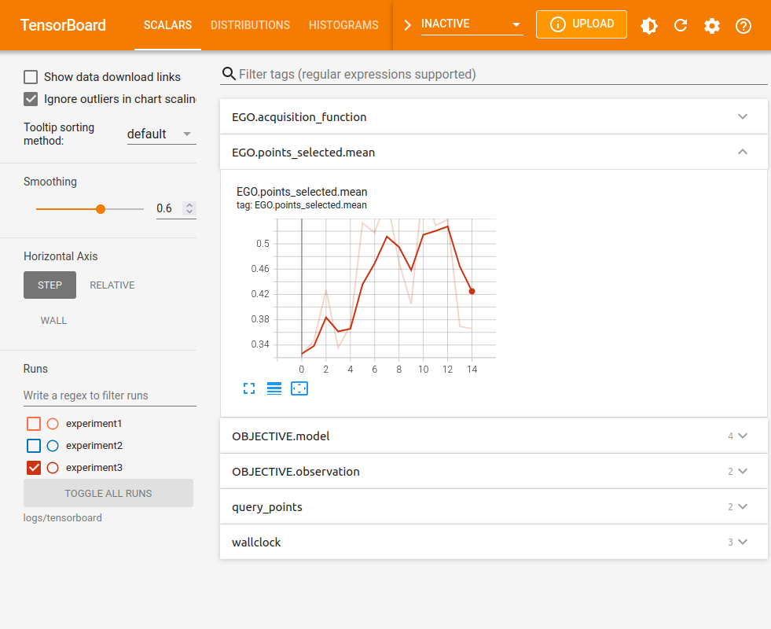Screen dimensions: 771x629
Task: Toggle light/dark mode
Action: tap(649, 25)
